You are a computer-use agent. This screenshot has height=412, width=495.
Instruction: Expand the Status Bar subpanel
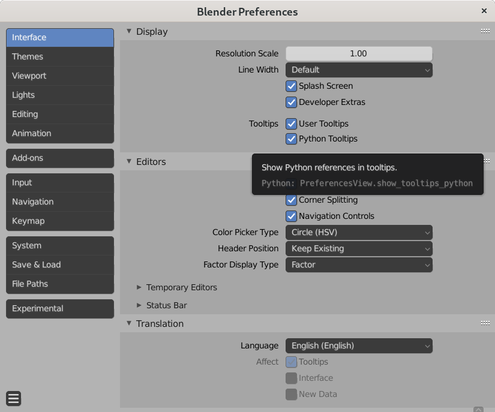pos(139,305)
